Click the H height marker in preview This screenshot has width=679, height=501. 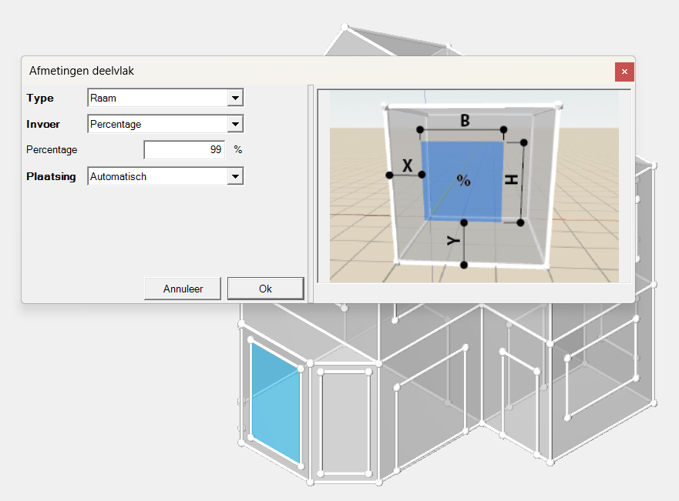tap(510, 181)
